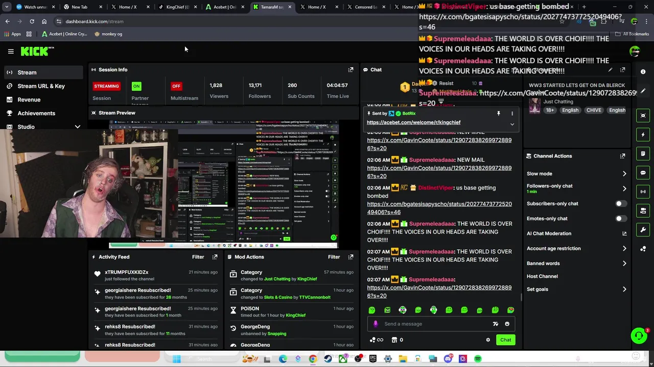This screenshot has width=654, height=367.
Task: Open Stream URL & Key page
Action: click(x=42, y=86)
